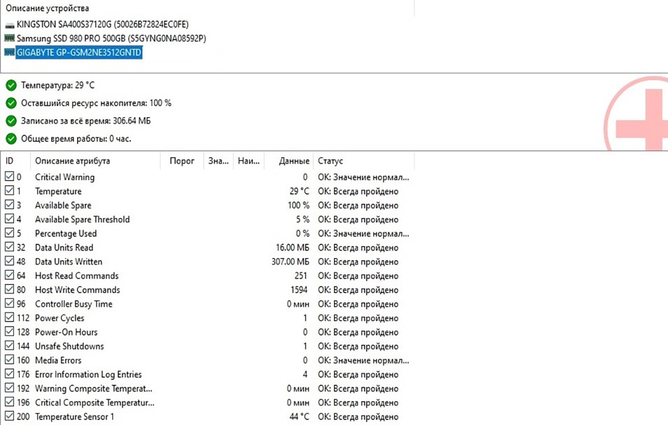Click the value 4 for Error Information Log Entries
This screenshot has height=425, width=668.
pos(305,375)
